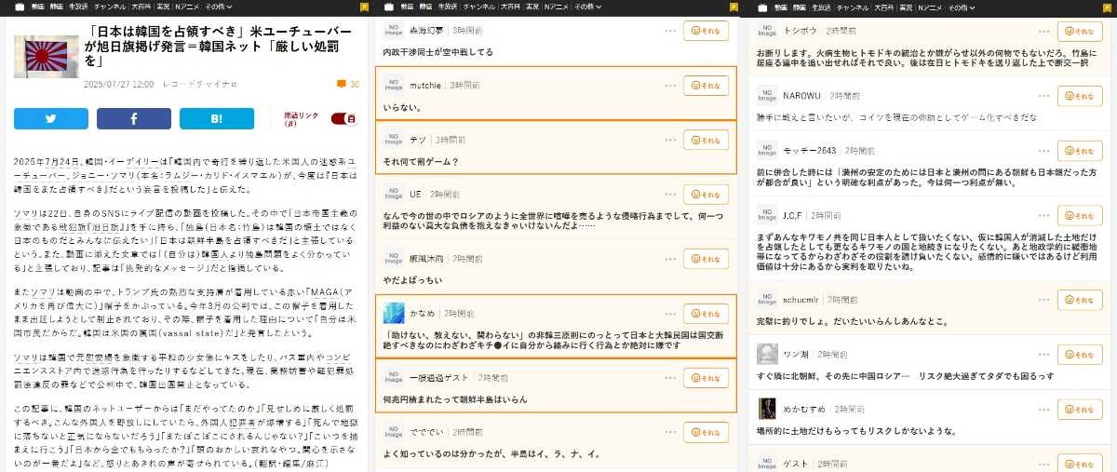Click the ワシ湖 user avatar
This screenshot has height=472, width=1117.
[x=767, y=354]
